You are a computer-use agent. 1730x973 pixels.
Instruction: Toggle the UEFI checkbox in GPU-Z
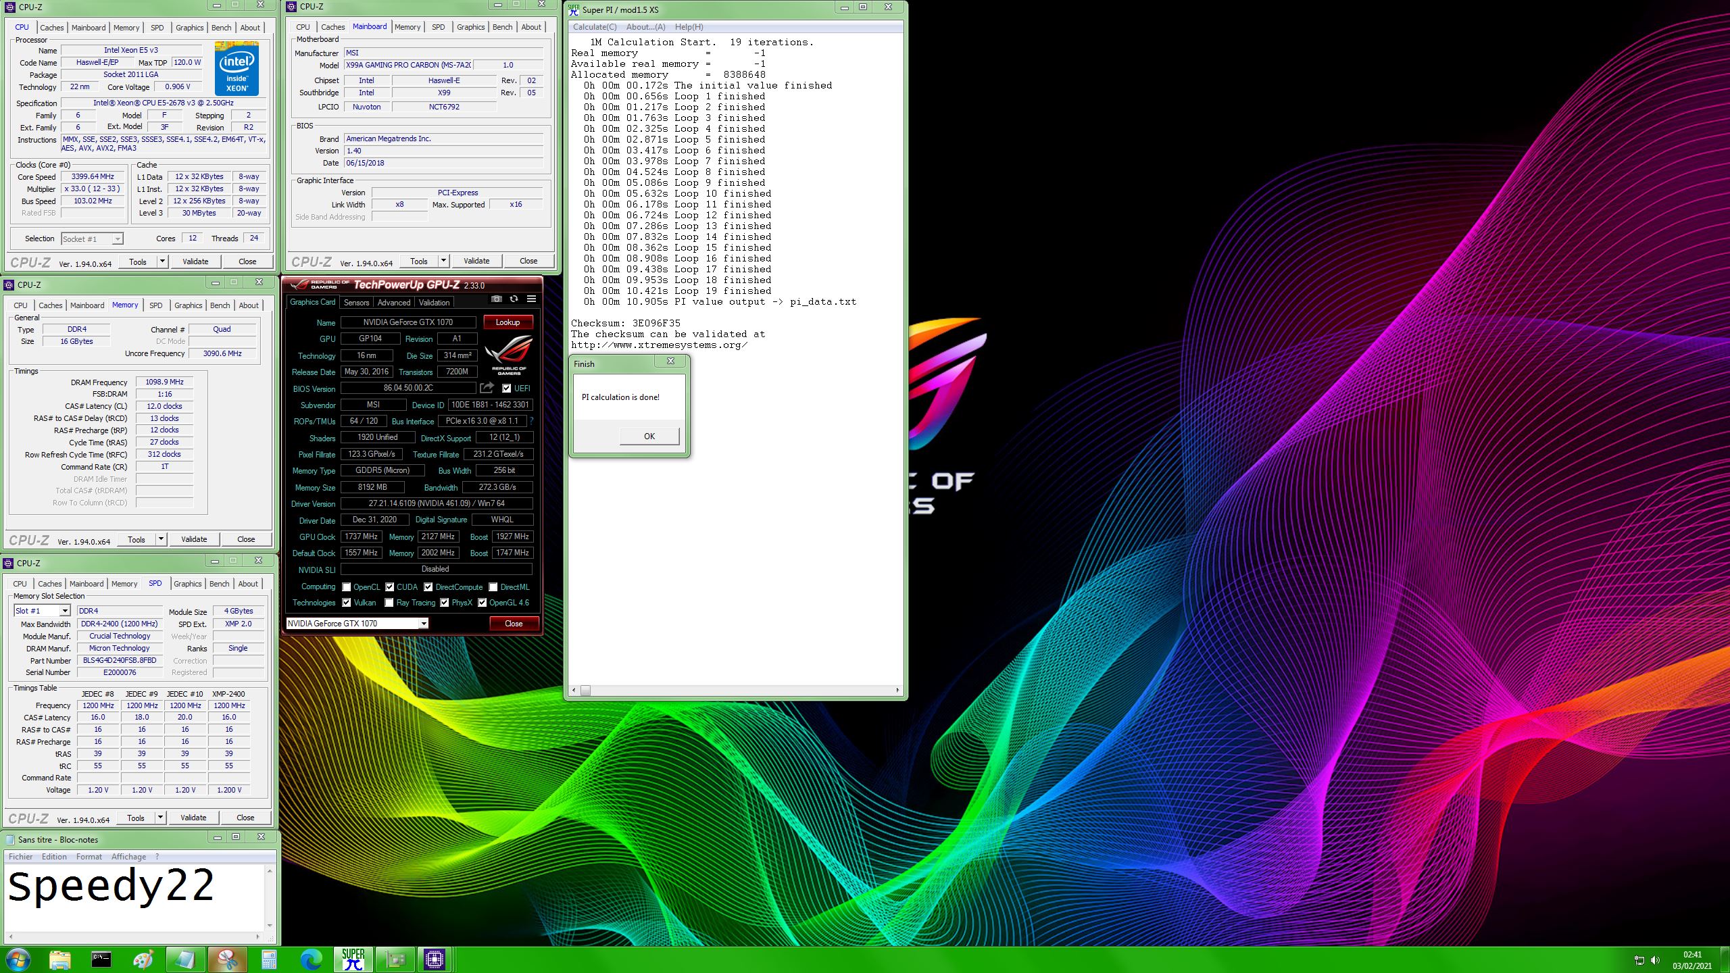[506, 389]
